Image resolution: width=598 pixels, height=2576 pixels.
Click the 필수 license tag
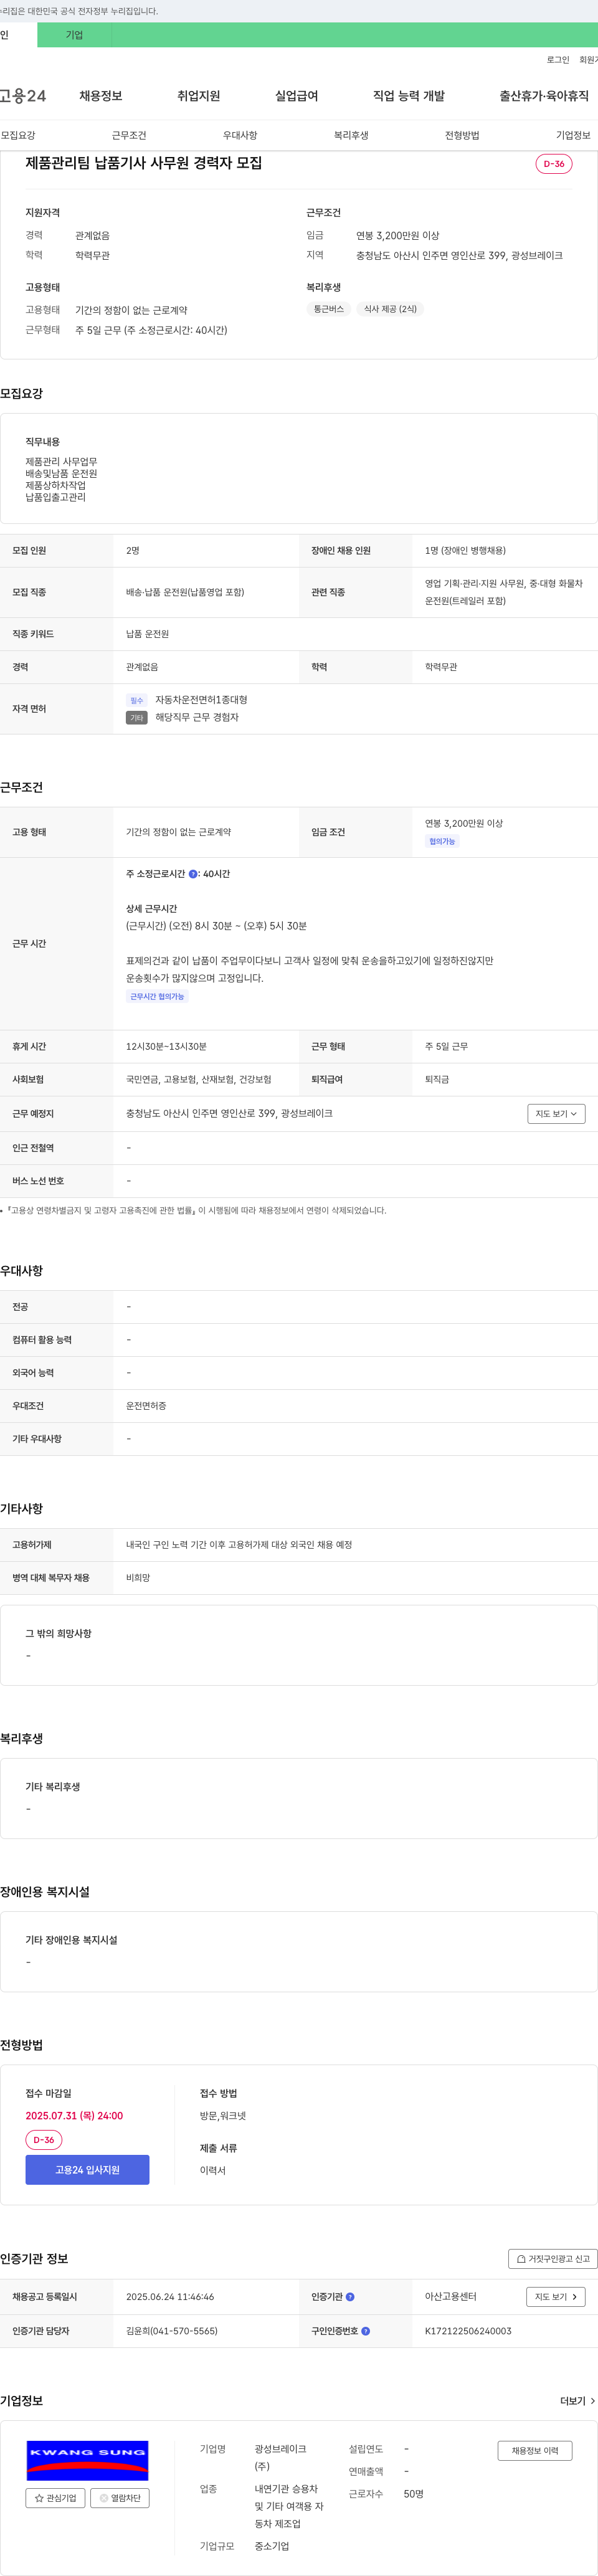coord(137,701)
